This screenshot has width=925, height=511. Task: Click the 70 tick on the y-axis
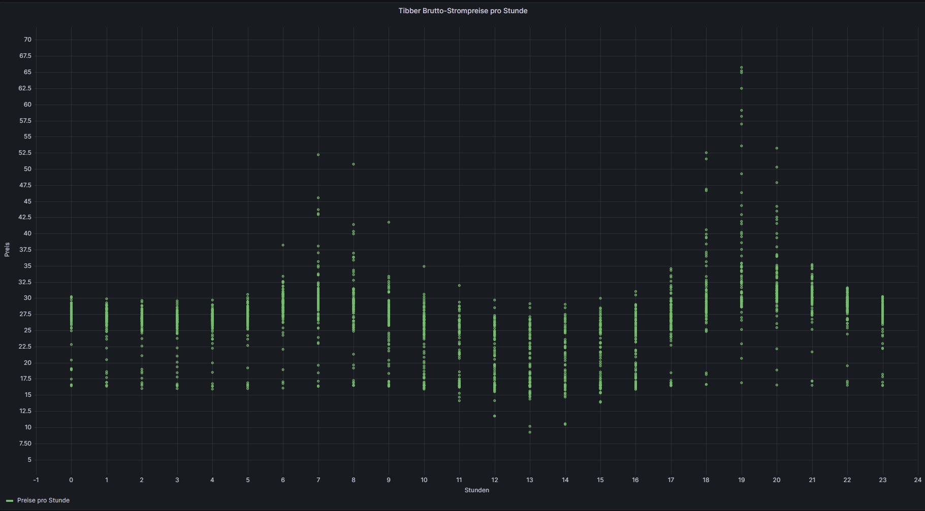click(x=27, y=40)
